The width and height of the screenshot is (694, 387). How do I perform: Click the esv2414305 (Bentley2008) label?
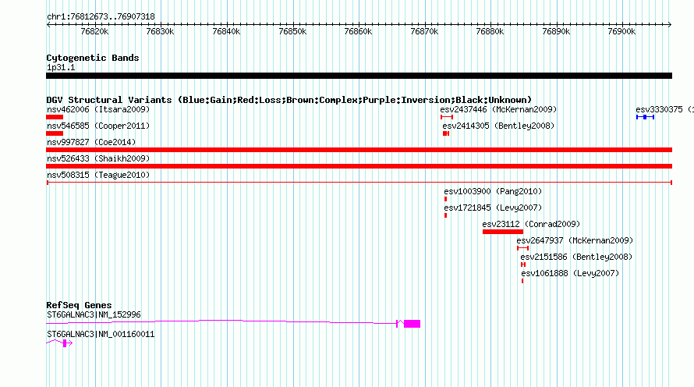498,126
